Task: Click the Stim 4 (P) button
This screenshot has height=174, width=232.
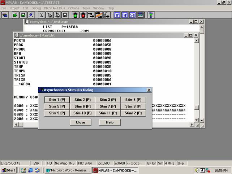Action: click(133, 100)
